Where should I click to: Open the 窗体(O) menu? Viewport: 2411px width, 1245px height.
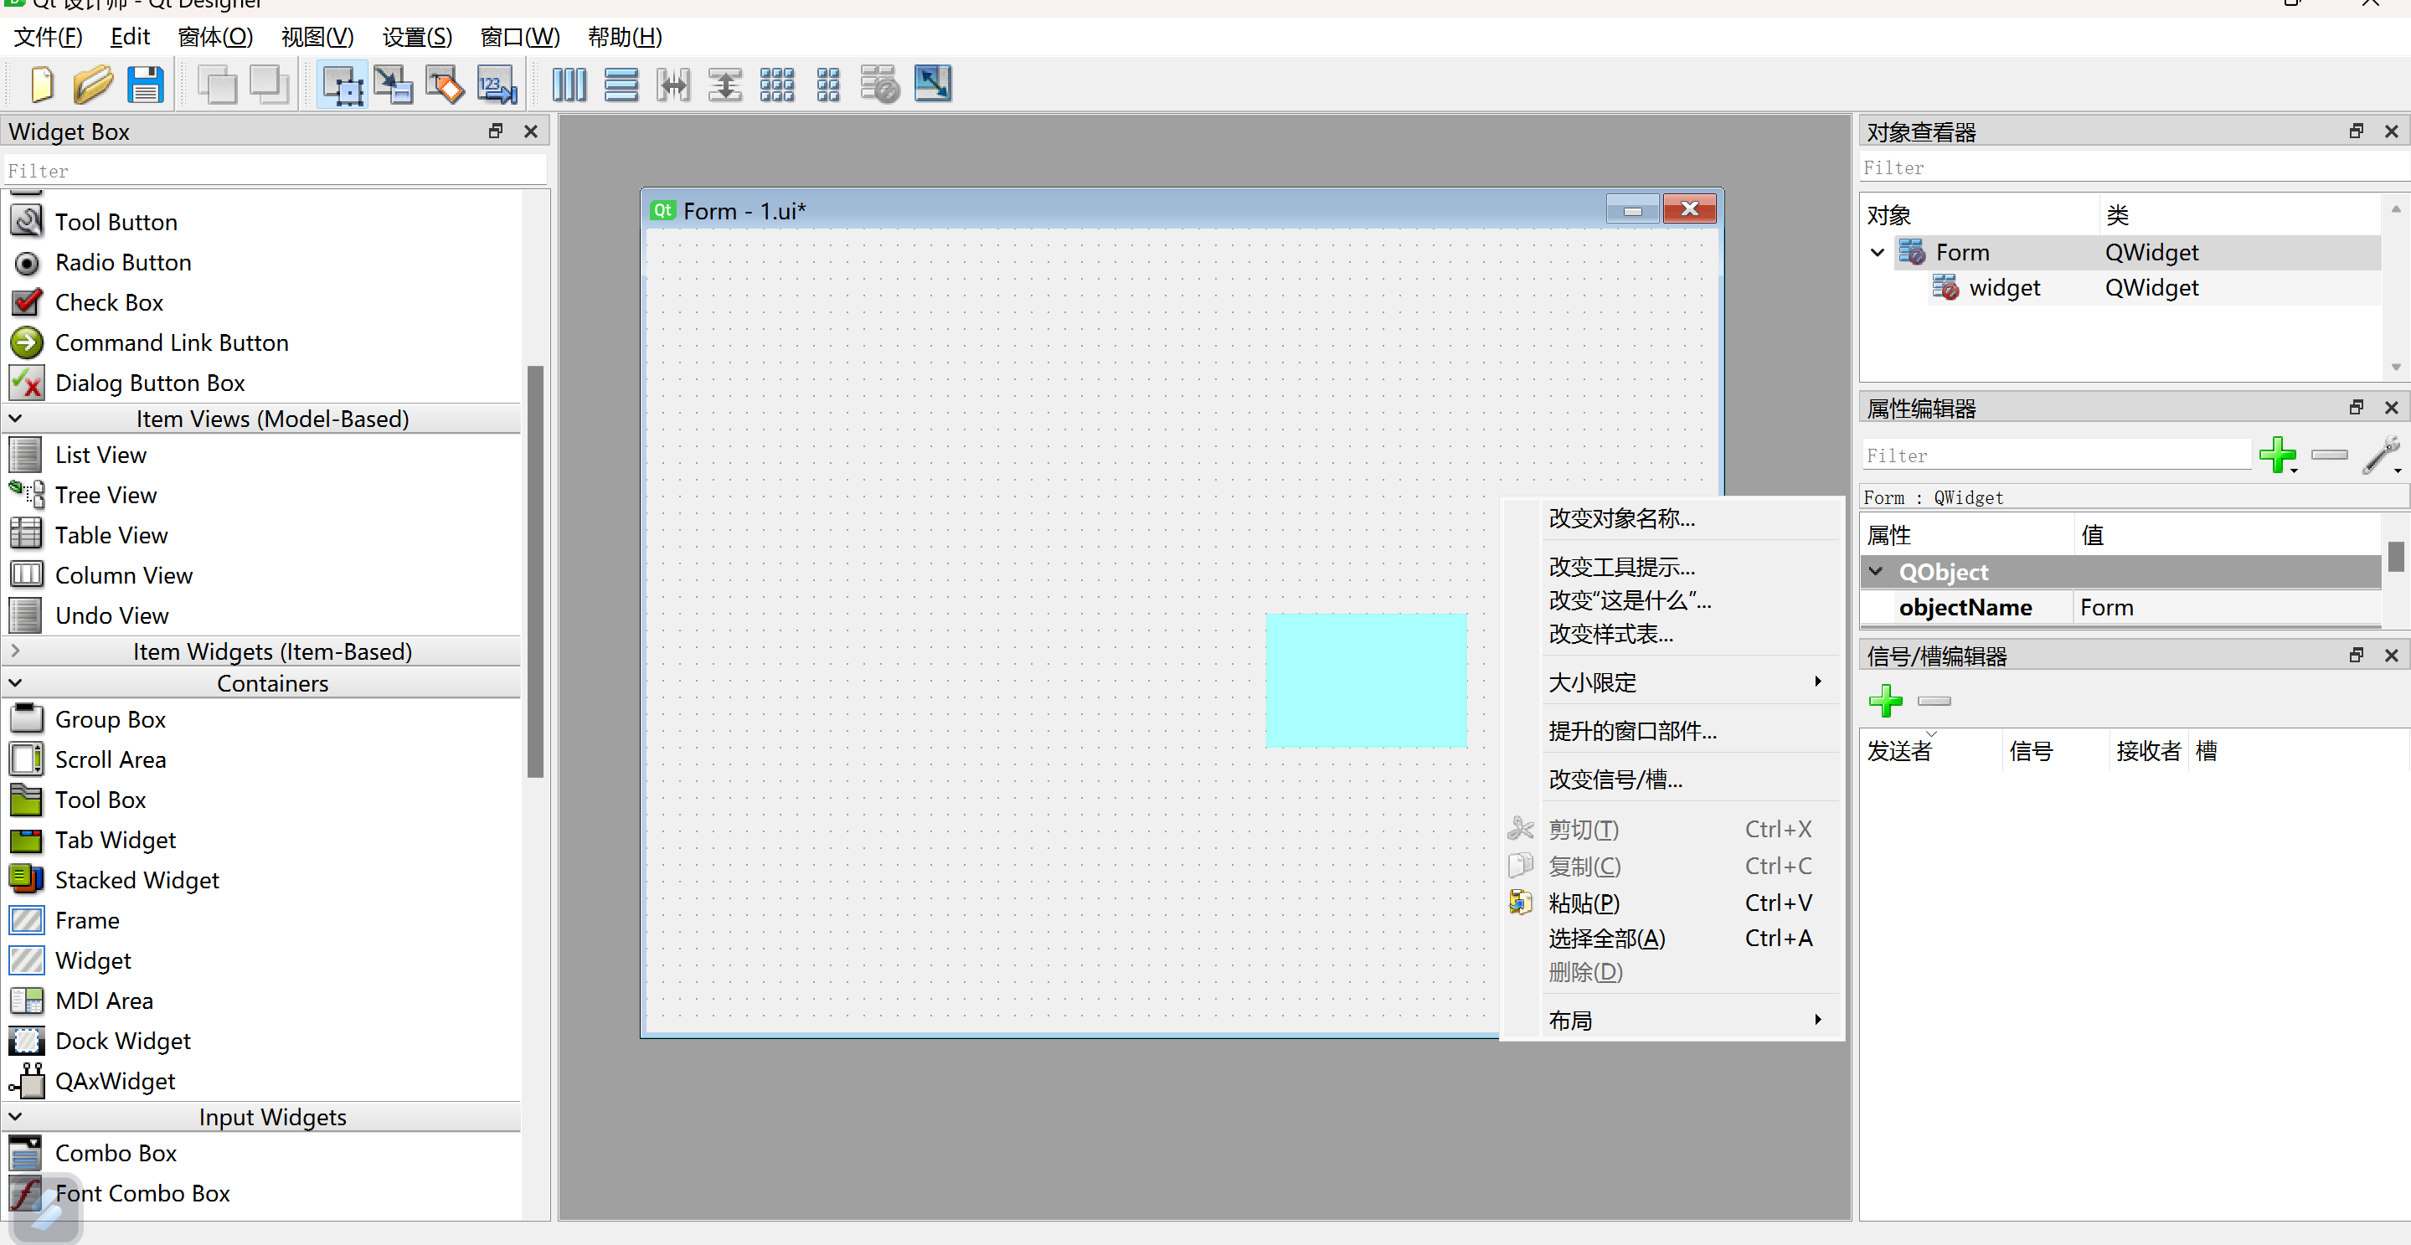215,37
